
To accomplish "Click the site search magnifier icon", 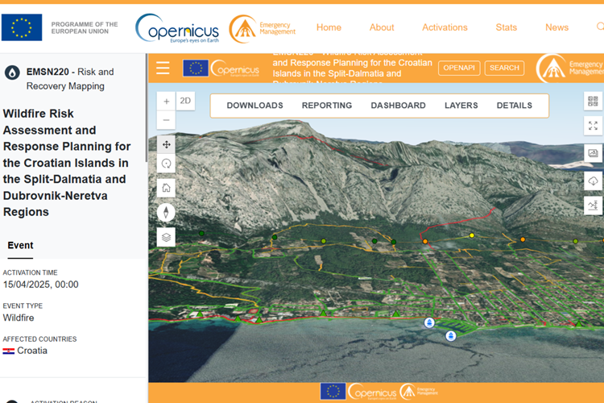I will [600, 27].
